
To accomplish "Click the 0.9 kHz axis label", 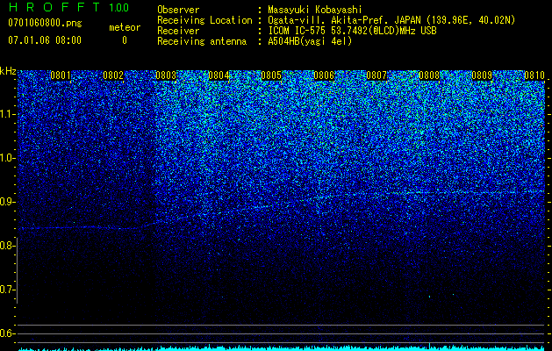I will 7,202.
